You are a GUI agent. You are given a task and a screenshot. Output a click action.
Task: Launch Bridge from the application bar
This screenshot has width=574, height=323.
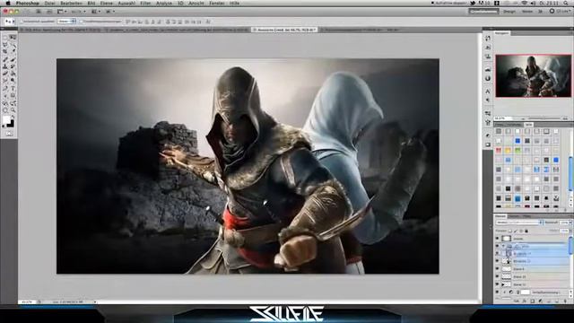pos(38,12)
